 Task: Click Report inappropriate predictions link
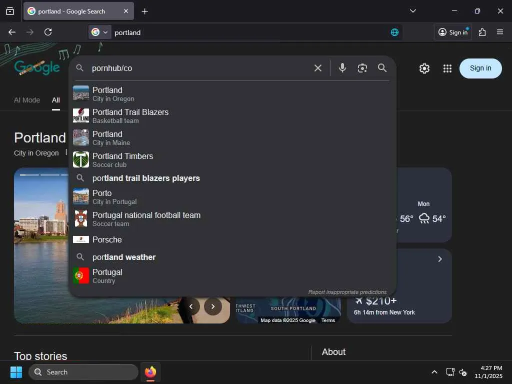tap(347, 292)
